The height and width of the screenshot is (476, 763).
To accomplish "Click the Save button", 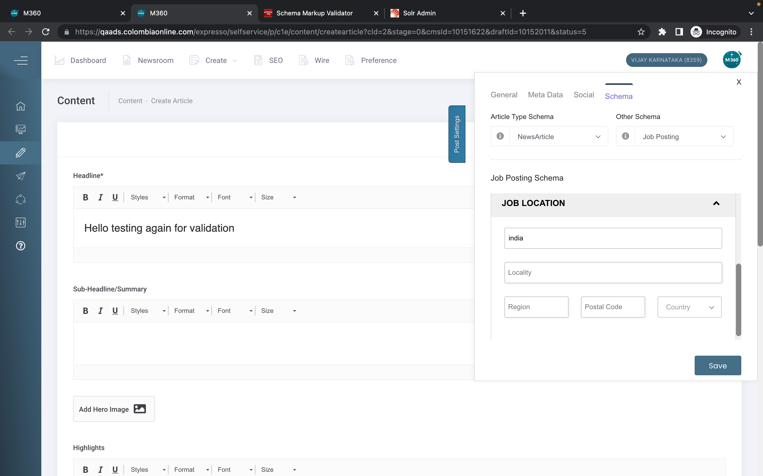I will pos(718,365).
